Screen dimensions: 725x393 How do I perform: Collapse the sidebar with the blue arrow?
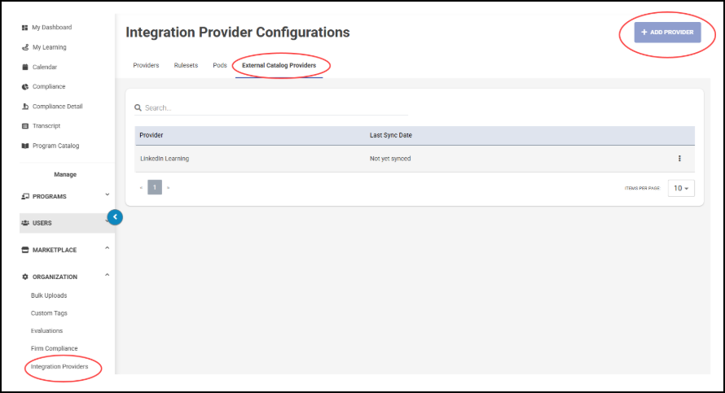pos(115,217)
